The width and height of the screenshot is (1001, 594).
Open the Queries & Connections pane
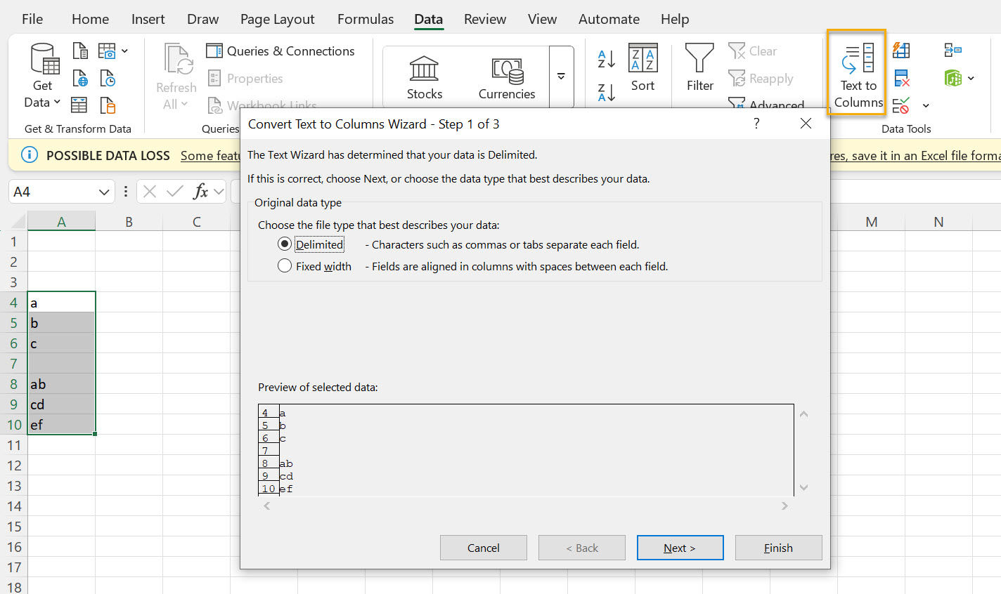pyautogui.click(x=280, y=51)
